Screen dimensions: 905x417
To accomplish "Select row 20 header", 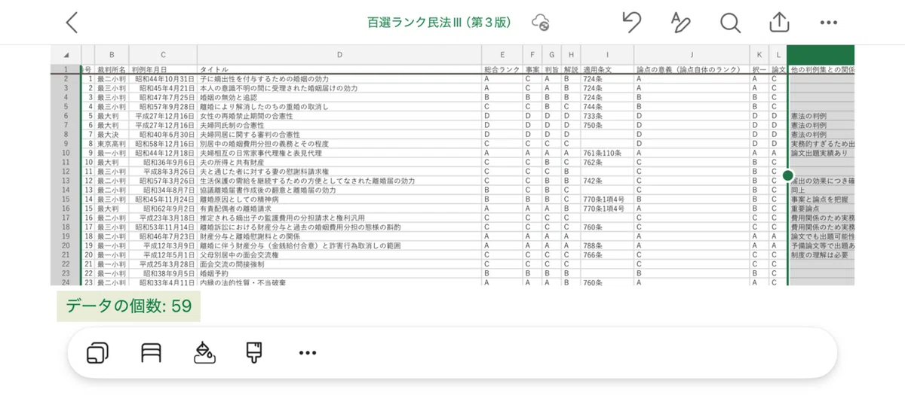I will (x=66, y=245).
